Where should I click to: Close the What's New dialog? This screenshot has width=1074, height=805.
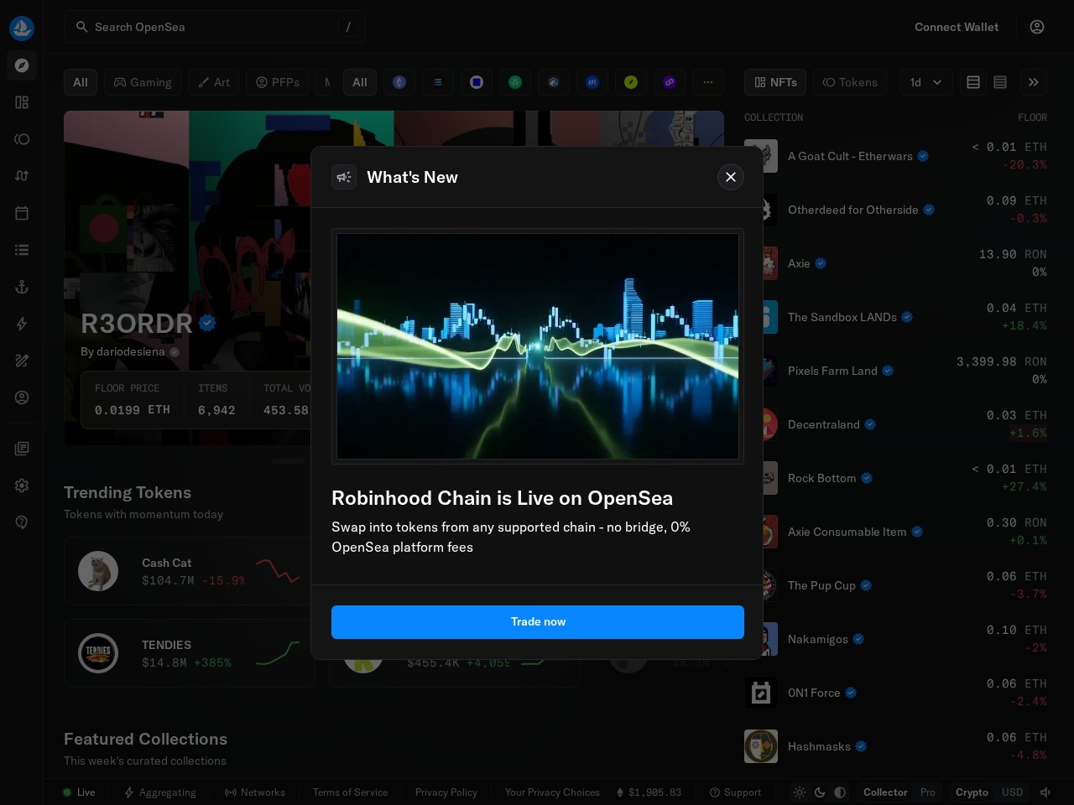731,177
